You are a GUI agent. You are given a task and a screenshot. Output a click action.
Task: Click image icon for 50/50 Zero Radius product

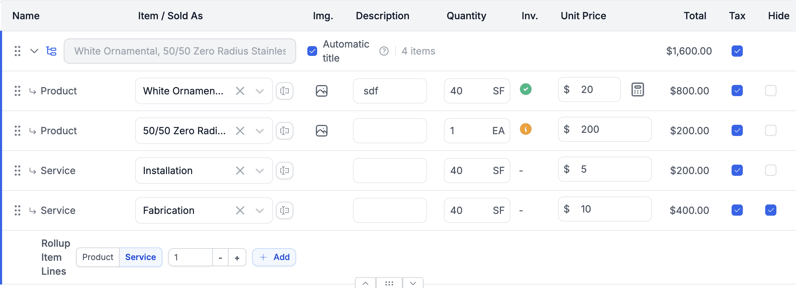pyautogui.click(x=321, y=131)
